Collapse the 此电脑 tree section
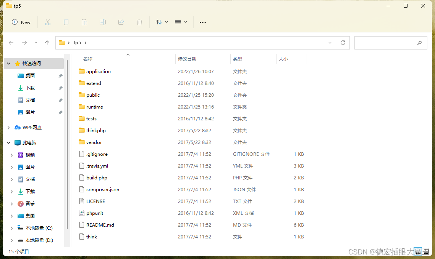 [8, 142]
